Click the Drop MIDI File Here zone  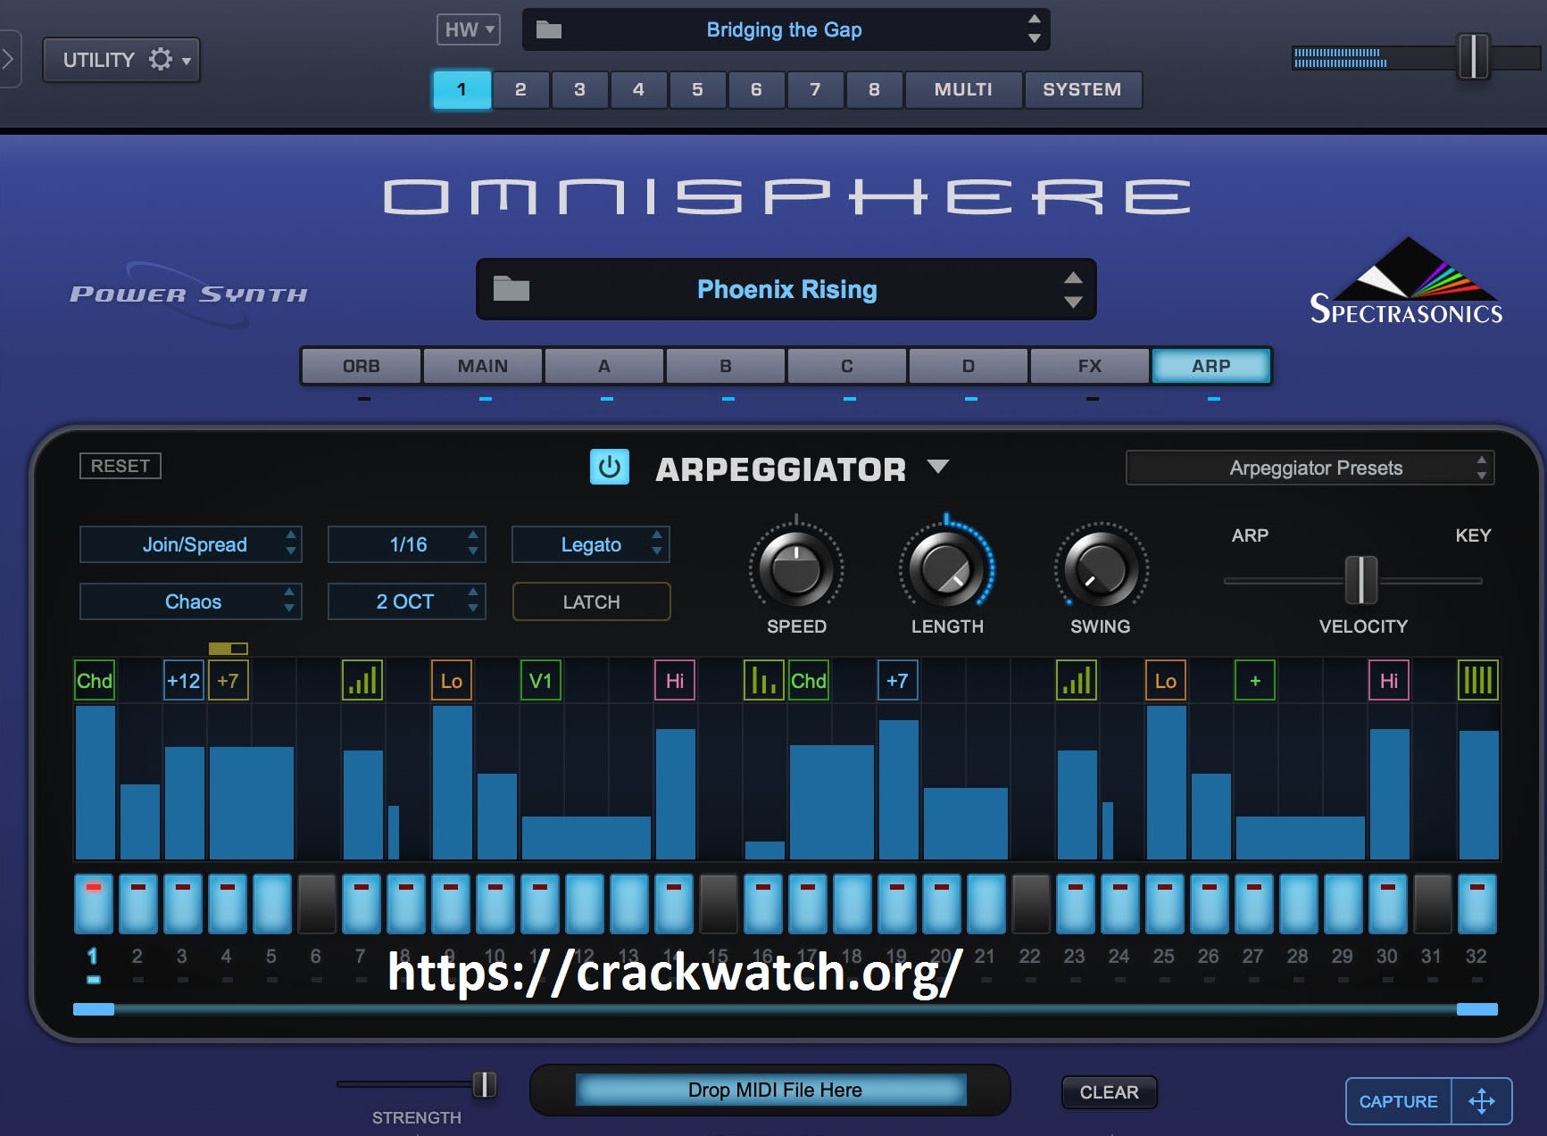(x=771, y=1090)
